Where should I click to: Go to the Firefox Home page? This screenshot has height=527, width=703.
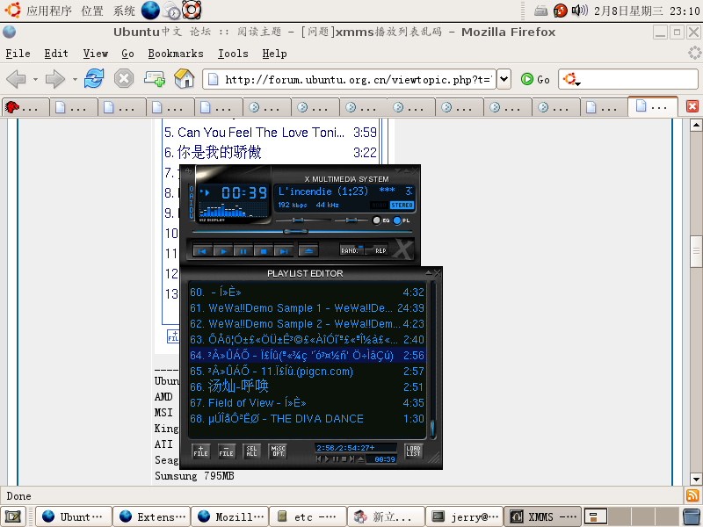185,79
